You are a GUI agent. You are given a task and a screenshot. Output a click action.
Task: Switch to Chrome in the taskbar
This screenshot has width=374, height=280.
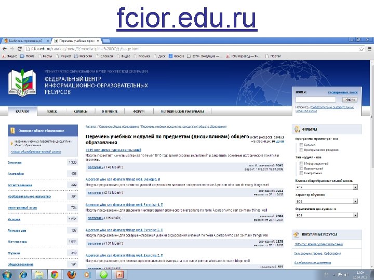[x=55, y=275]
